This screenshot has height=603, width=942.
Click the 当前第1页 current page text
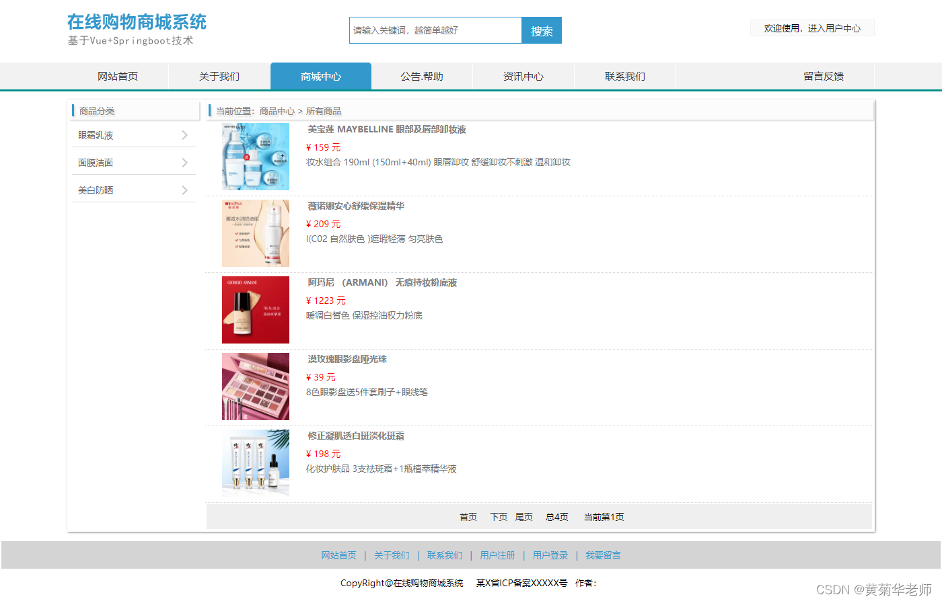604,517
